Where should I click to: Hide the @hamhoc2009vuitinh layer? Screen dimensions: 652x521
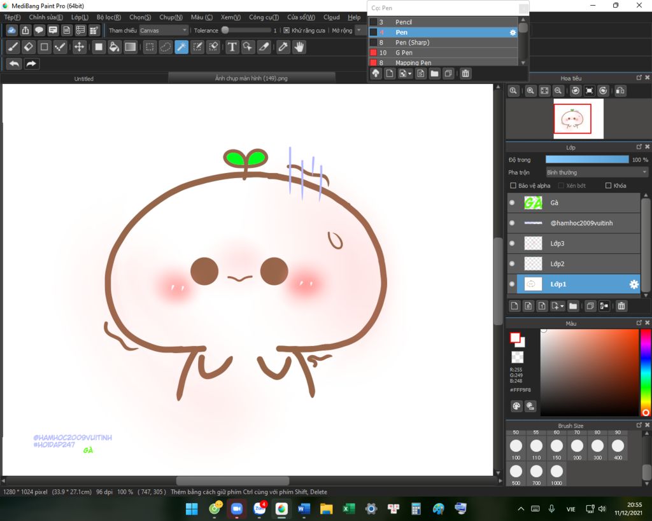tap(512, 223)
